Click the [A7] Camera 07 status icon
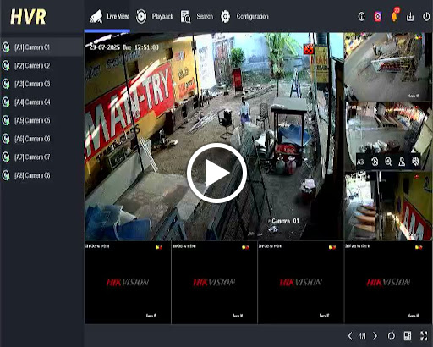Image resolution: width=433 pixels, height=347 pixels. coord(6,157)
